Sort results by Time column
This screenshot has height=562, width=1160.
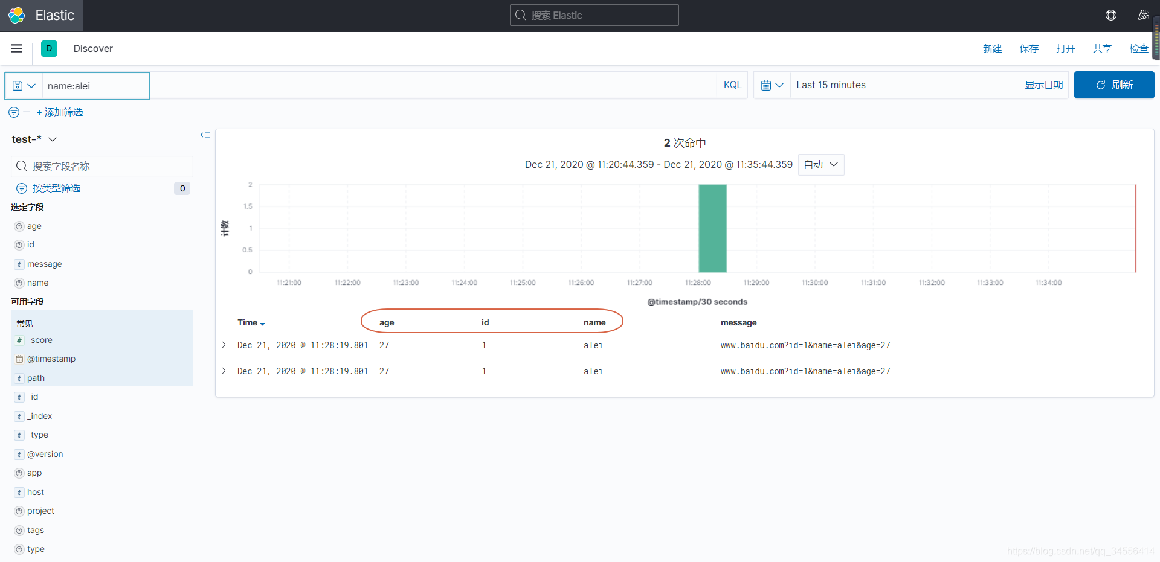(x=251, y=323)
